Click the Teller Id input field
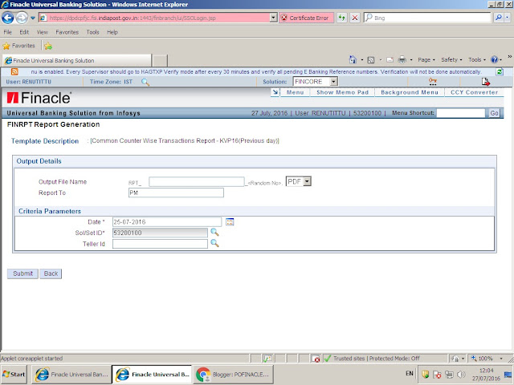 [160, 244]
